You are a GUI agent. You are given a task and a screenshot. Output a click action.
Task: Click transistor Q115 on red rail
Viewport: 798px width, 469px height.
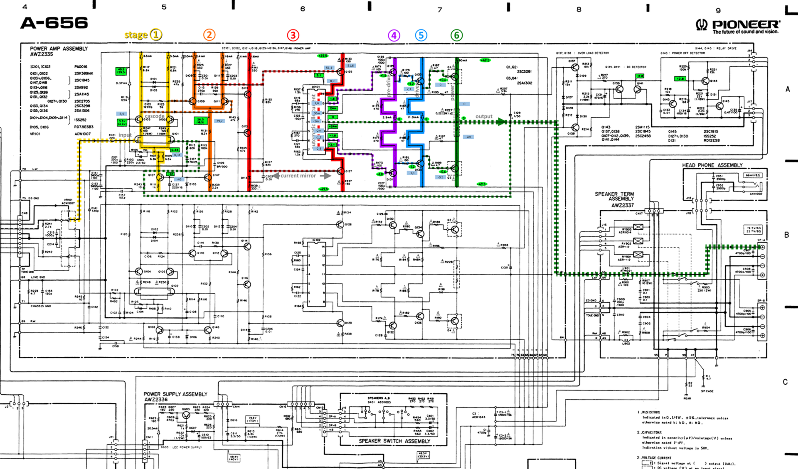tap(247, 133)
